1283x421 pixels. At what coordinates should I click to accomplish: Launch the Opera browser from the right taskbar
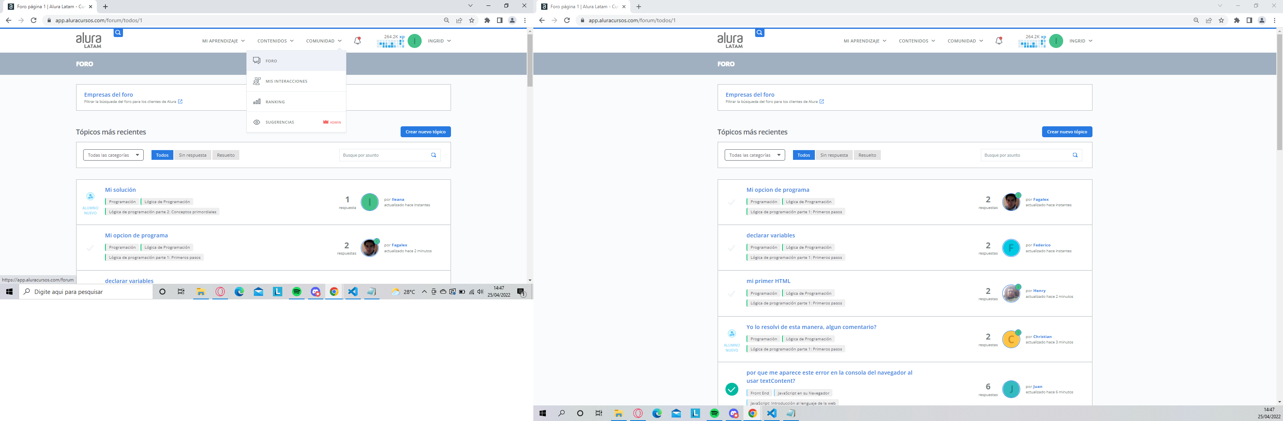click(x=638, y=413)
